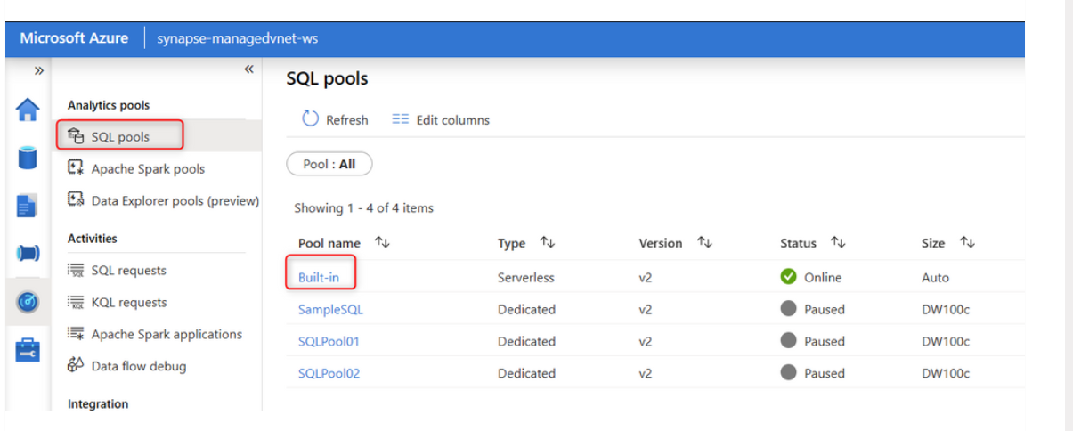This screenshot has height=431, width=1073.
Task: Sort by Status column
Action: [x=813, y=243]
